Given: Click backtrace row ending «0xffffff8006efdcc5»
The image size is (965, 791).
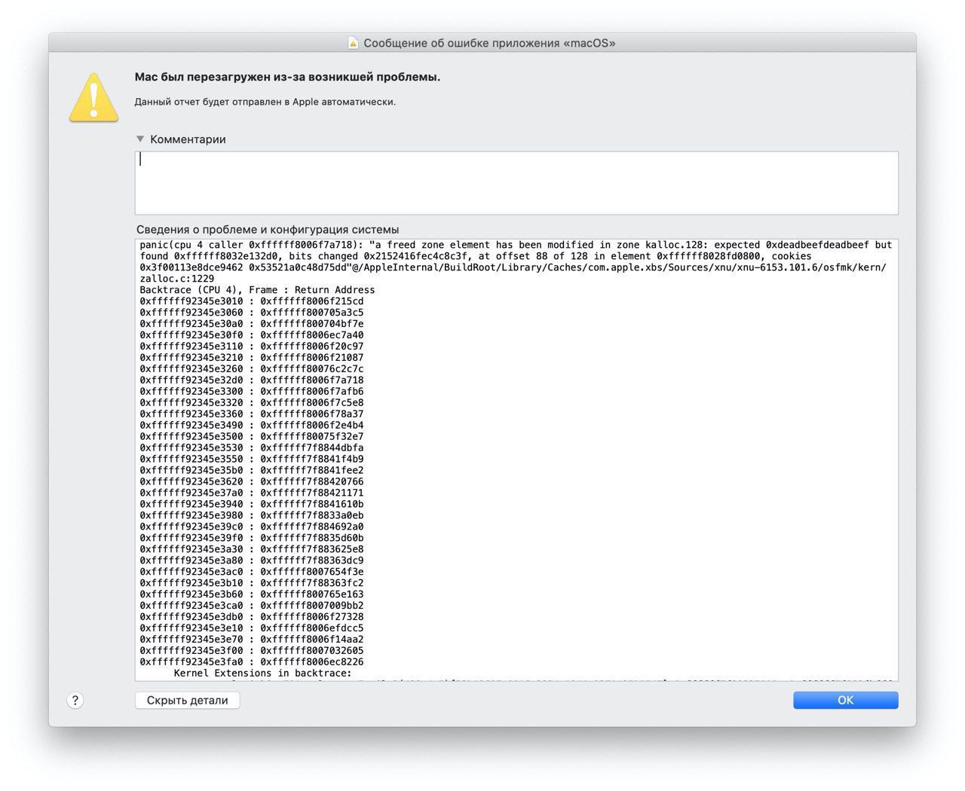Looking at the screenshot, I should [252, 628].
